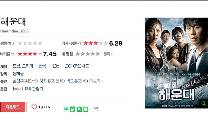
Task: Click the yellow memo square icon
Action: coord(86,109)
